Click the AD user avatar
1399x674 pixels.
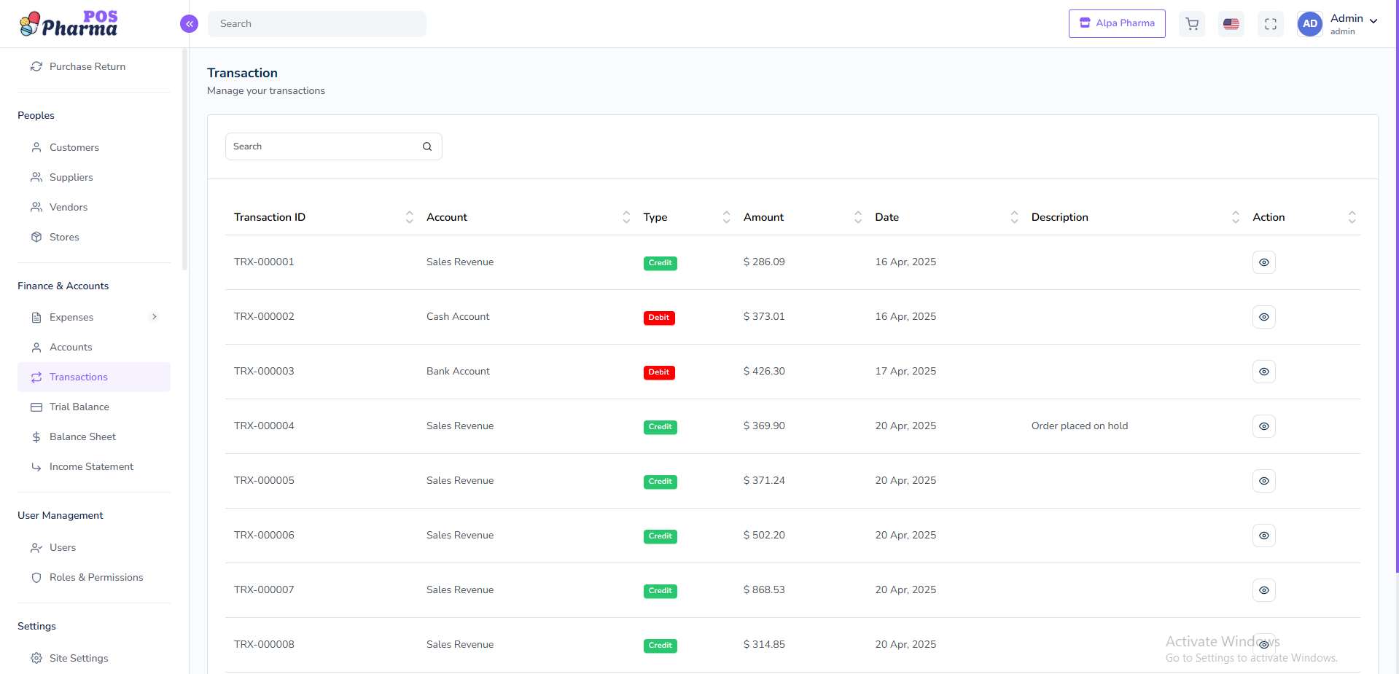(x=1310, y=24)
